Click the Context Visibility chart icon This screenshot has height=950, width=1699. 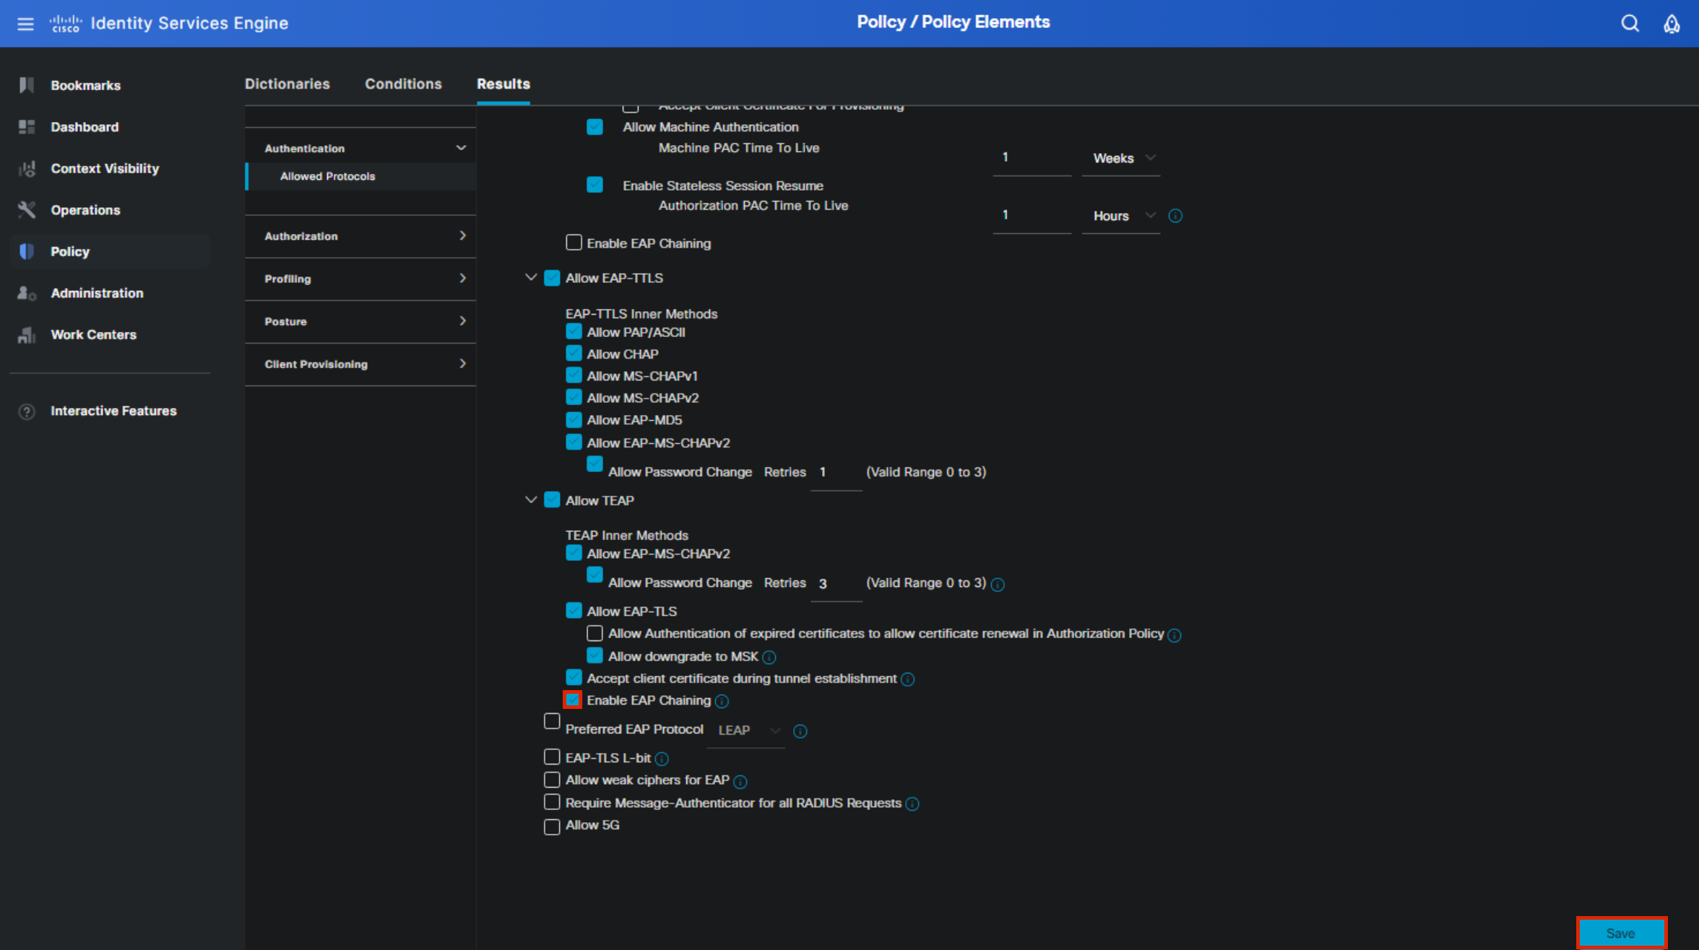point(27,168)
